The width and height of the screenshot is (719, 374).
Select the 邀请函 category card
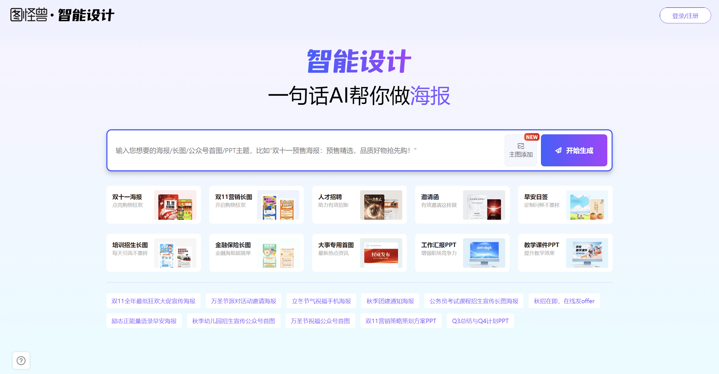pos(462,205)
